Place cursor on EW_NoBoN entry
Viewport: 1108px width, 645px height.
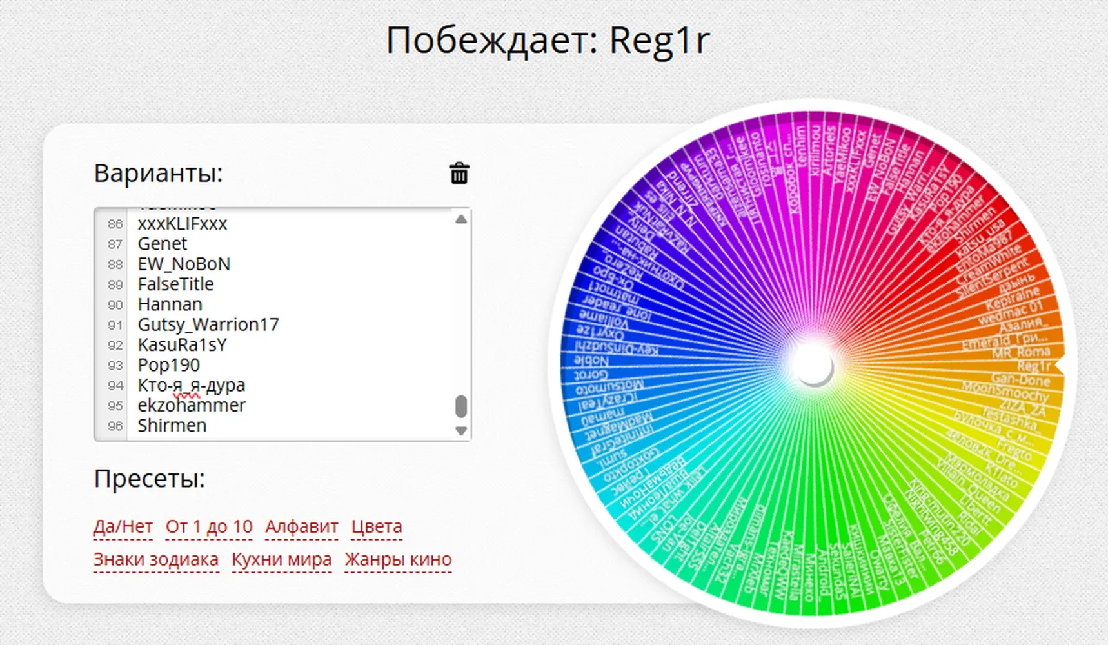point(184,264)
